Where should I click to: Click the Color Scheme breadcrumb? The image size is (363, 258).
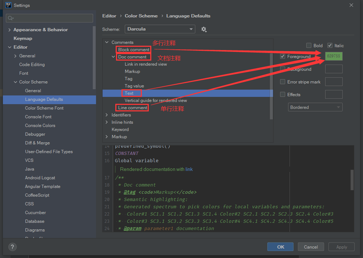(141, 16)
